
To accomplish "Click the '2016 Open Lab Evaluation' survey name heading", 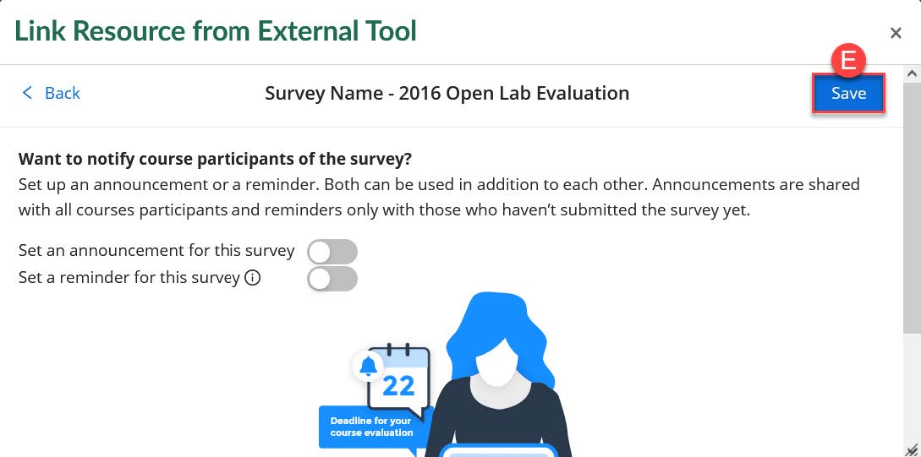I will (x=447, y=93).
